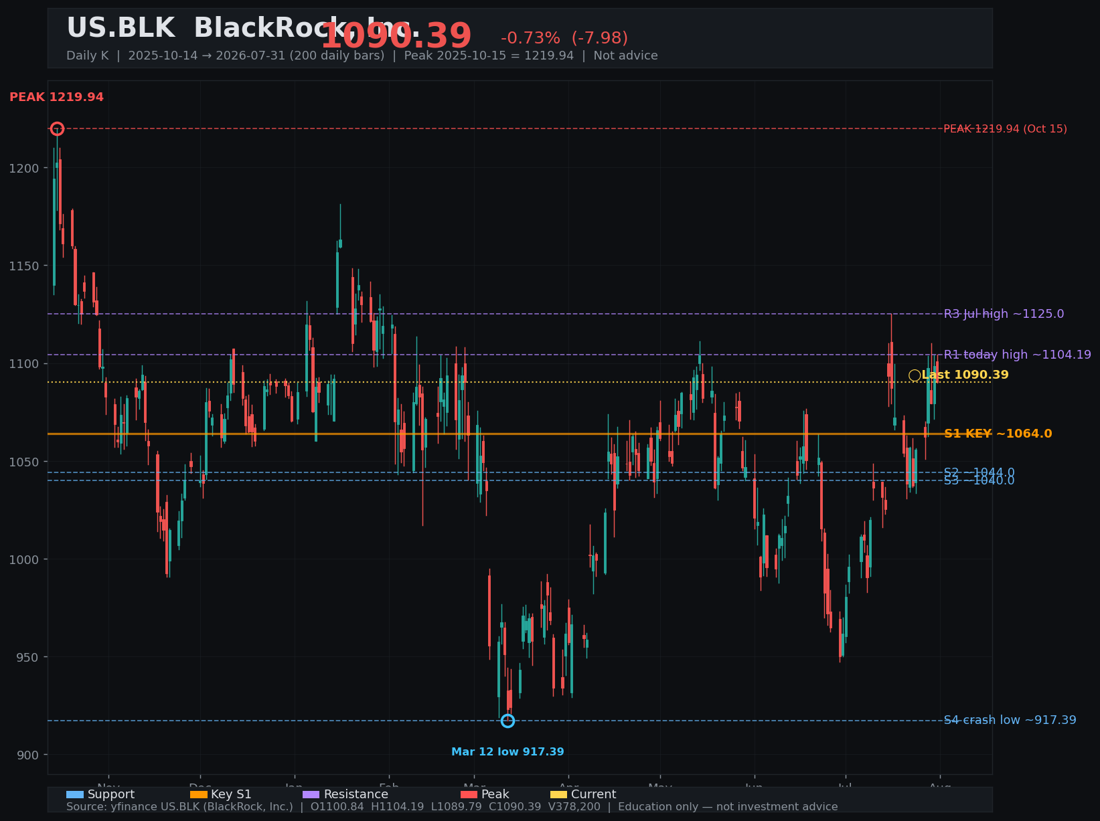Click the PEAK 1219.94 (Oct 15) line label
This screenshot has width=1100, height=821.
(1005, 128)
